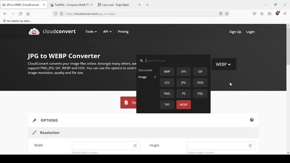Expand the Image category arrow
290x163 pixels.
155,77
